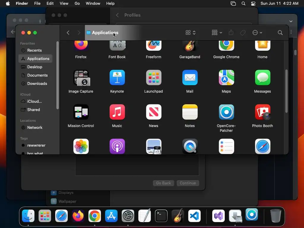
Task: Select the Font Book app
Action: [x=117, y=45]
